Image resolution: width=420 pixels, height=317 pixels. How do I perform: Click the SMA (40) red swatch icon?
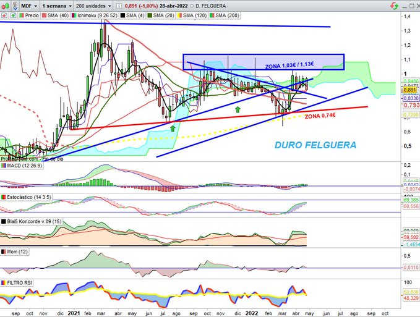pos(44,15)
